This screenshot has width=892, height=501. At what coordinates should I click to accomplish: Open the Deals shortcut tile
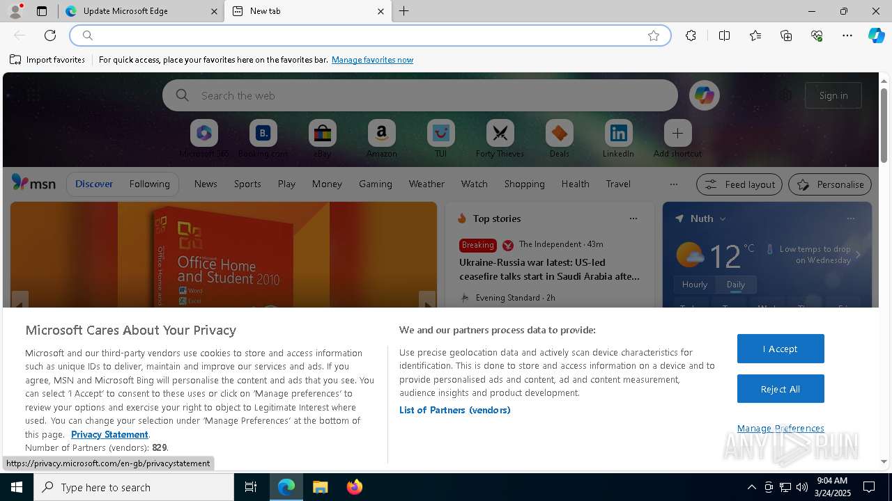coord(559,139)
